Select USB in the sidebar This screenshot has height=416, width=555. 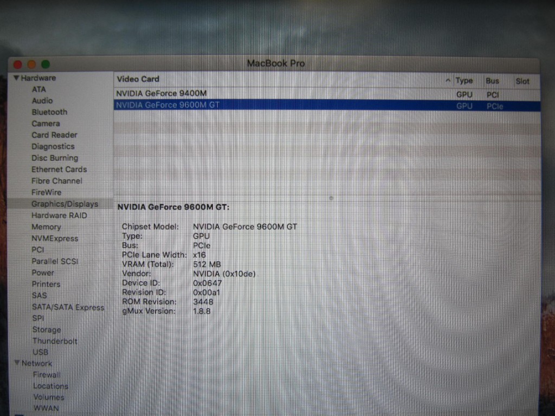pos(41,352)
